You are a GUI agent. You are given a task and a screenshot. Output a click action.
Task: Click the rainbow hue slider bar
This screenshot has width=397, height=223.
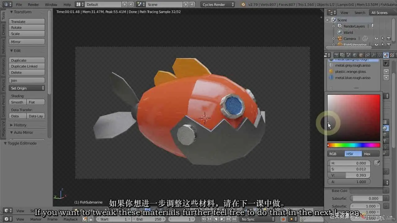pyautogui.click(x=354, y=145)
